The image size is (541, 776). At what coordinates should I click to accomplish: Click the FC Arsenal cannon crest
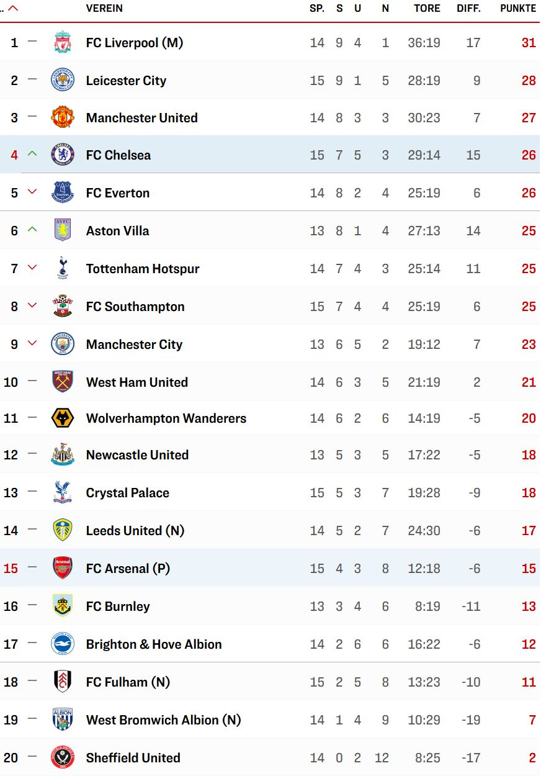63,568
